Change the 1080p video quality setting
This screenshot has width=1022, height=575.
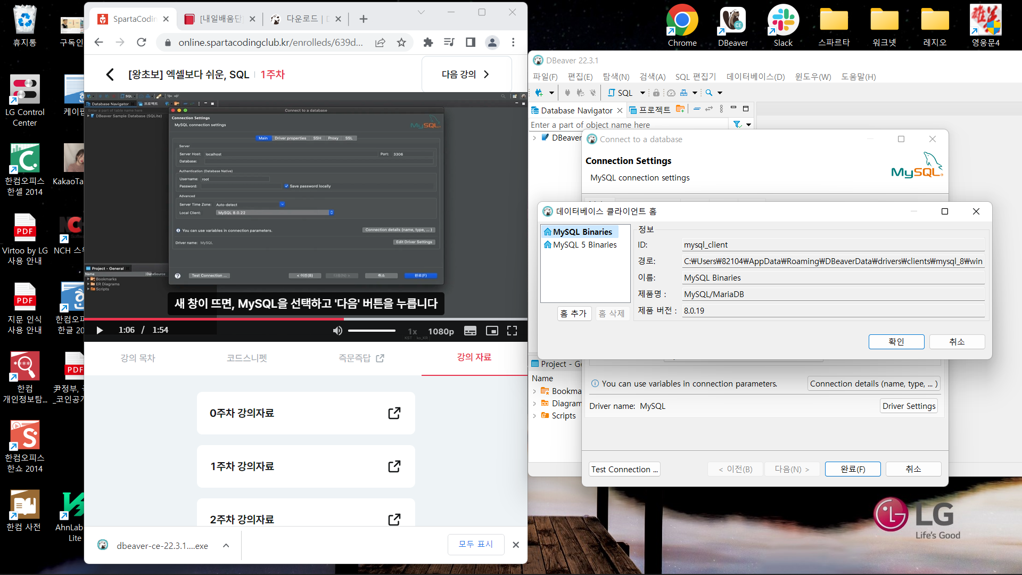[x=441, y=331]
